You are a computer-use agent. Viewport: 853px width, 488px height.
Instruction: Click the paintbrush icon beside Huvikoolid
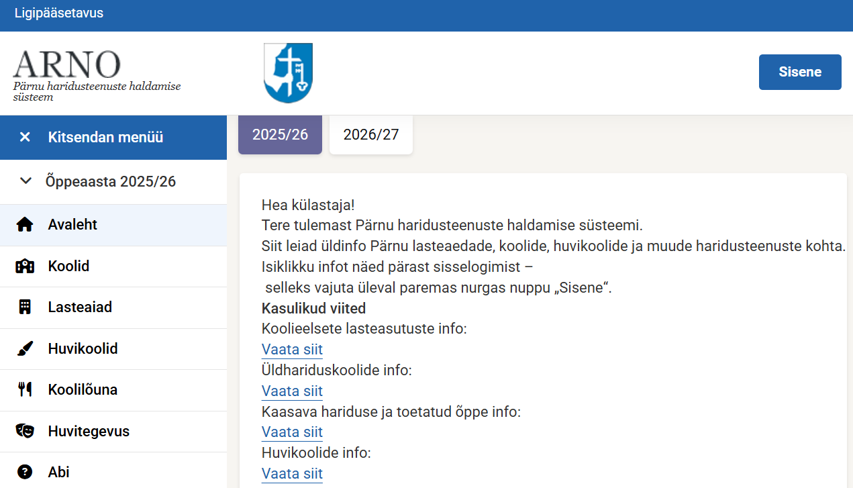click(25, 349)
